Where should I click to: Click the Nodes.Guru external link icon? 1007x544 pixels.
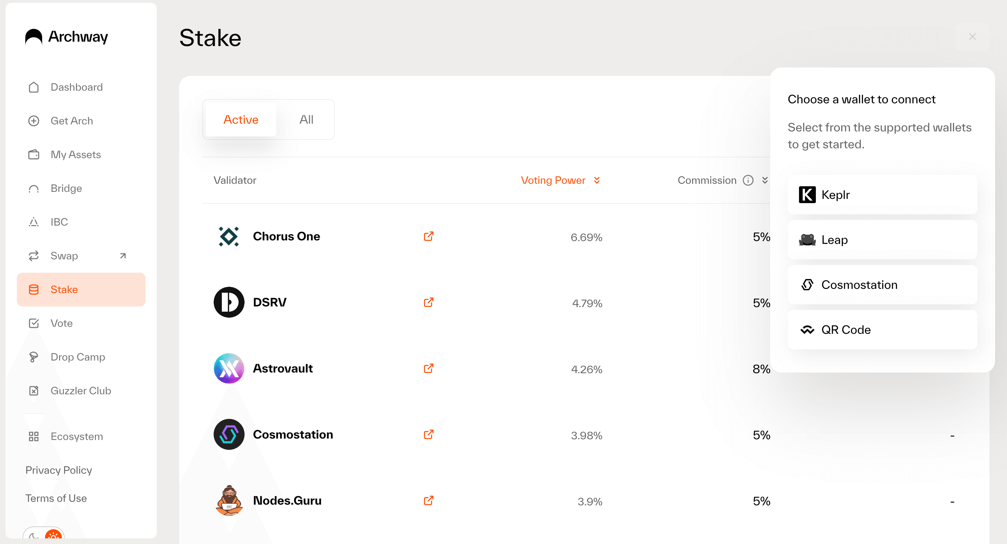(429, 500)
